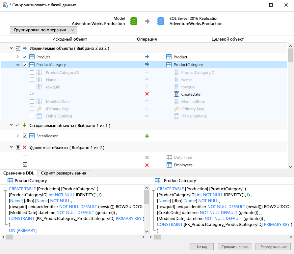Collapse the altered objects group
294x254 pixels.
click(x=11, y=48)
